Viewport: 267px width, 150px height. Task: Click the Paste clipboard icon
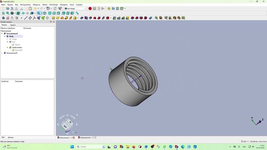point(30,8)
